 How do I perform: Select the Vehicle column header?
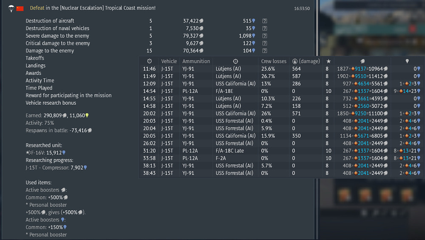[169, 61]
